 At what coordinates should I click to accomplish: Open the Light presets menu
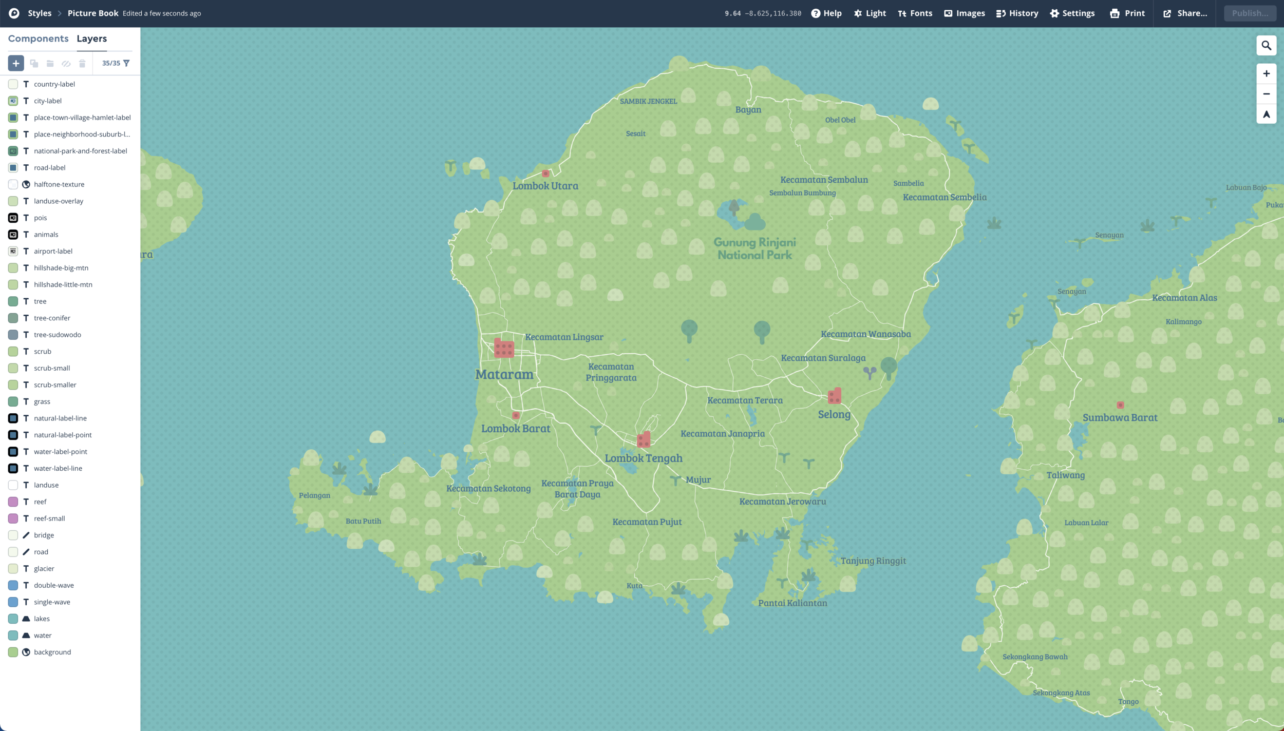[870, 13]
